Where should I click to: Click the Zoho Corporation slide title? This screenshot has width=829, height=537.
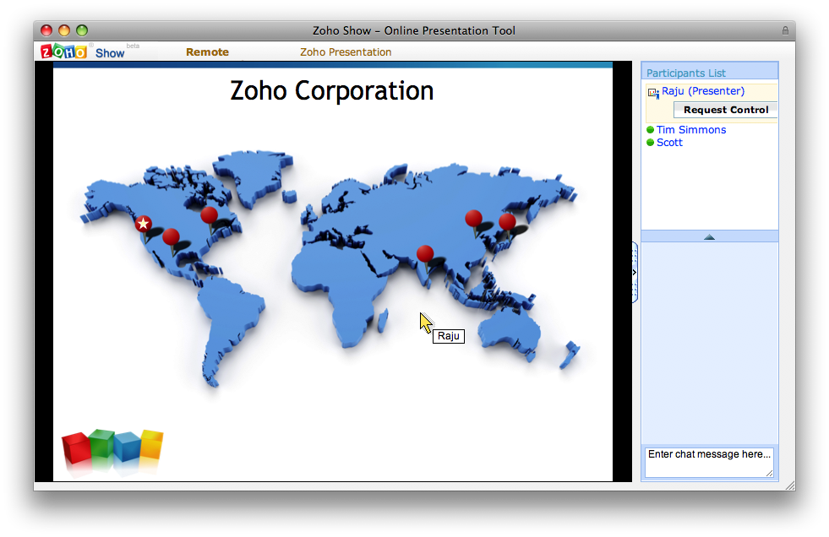click(x=332, y=90)
